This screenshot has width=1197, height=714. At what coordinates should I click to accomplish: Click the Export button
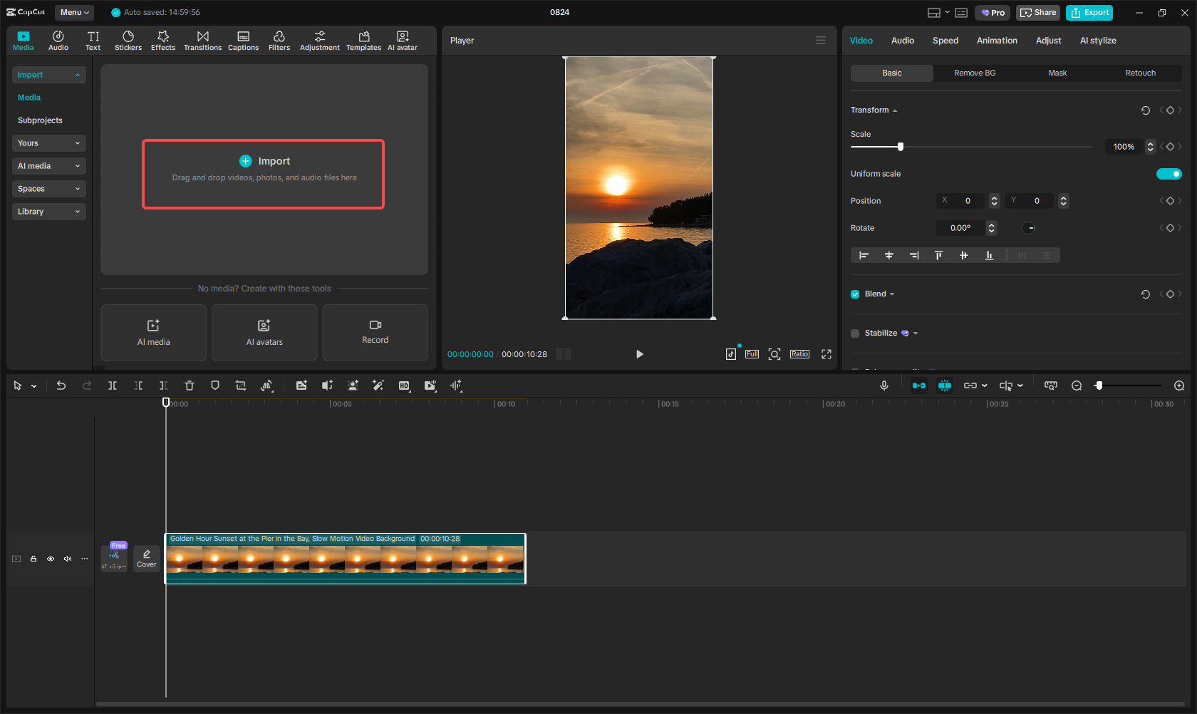coord(1089,12)
